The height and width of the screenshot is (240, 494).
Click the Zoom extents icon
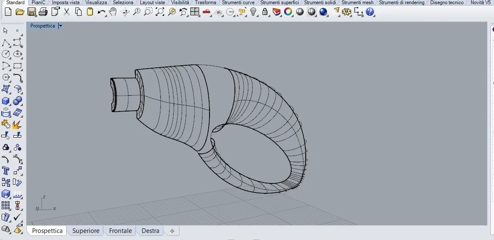coord(160,12)
